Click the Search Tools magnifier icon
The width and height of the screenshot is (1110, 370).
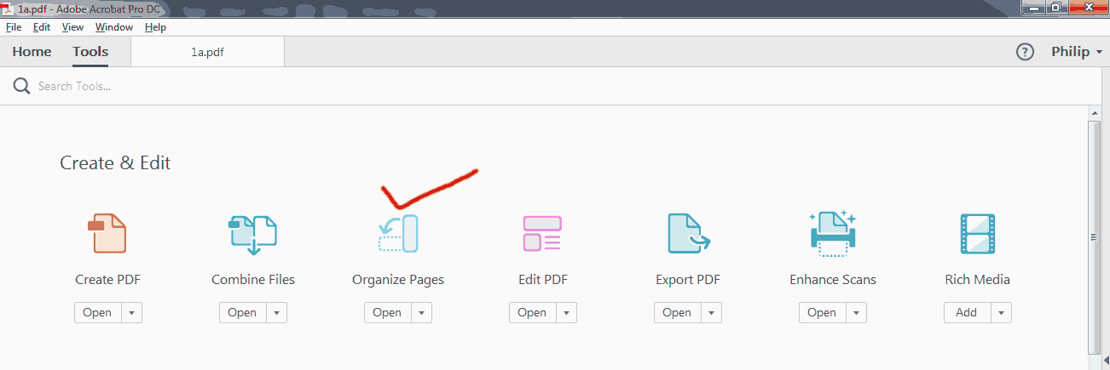coord(21,86)
